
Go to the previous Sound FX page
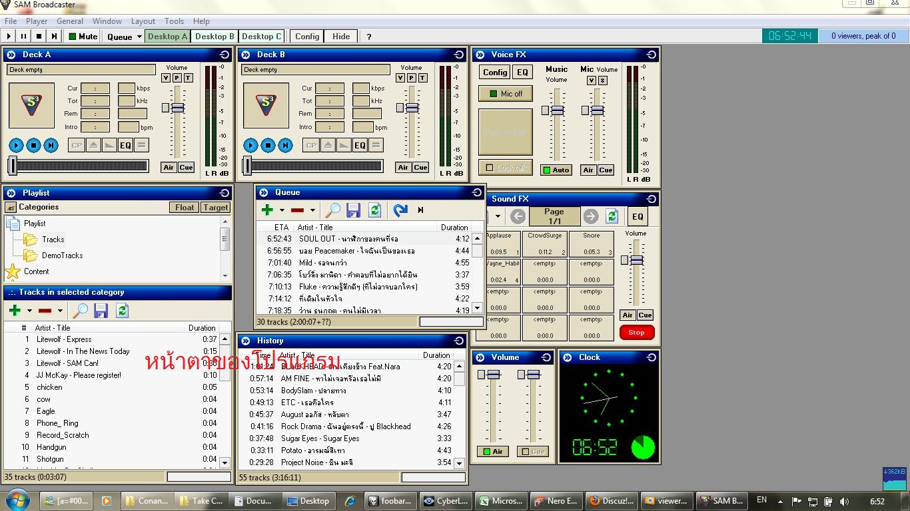(518, 216)
